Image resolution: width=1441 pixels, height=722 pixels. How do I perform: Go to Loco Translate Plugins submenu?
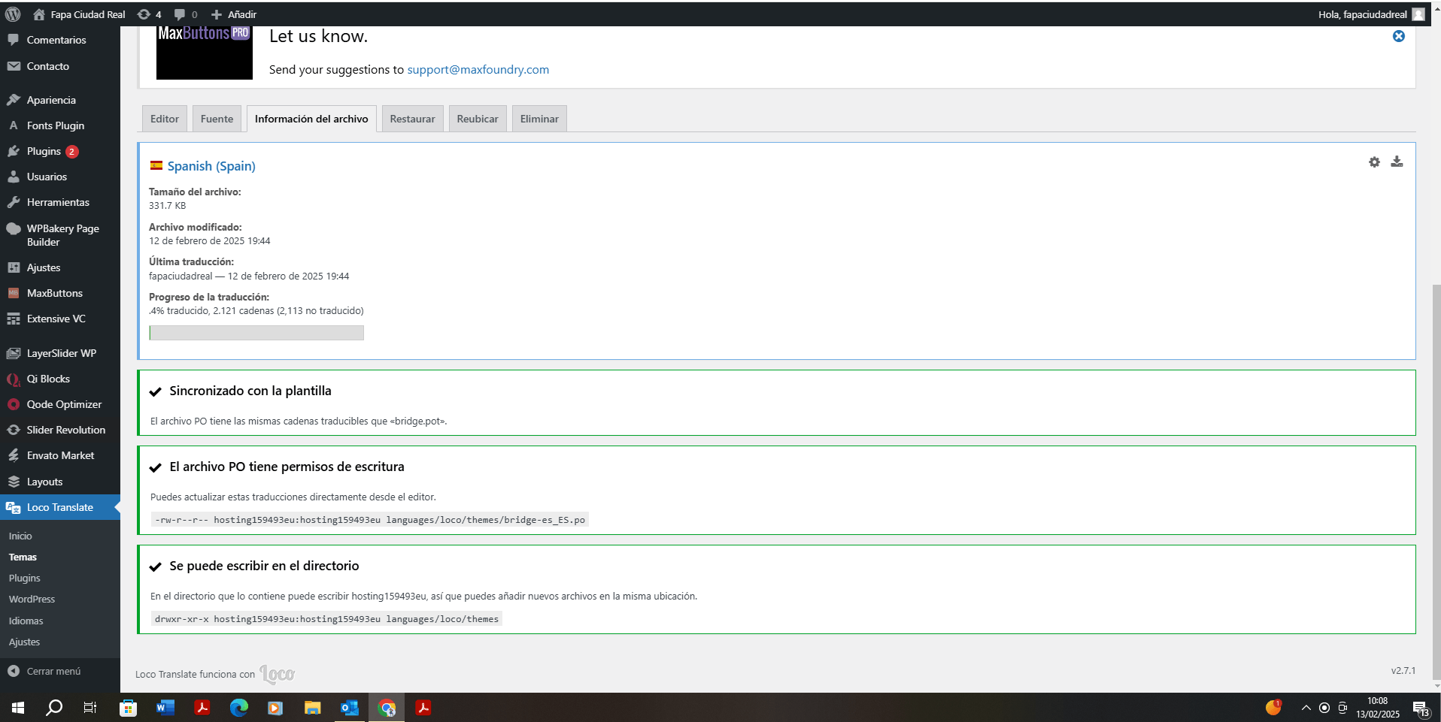tap(25, 578)
